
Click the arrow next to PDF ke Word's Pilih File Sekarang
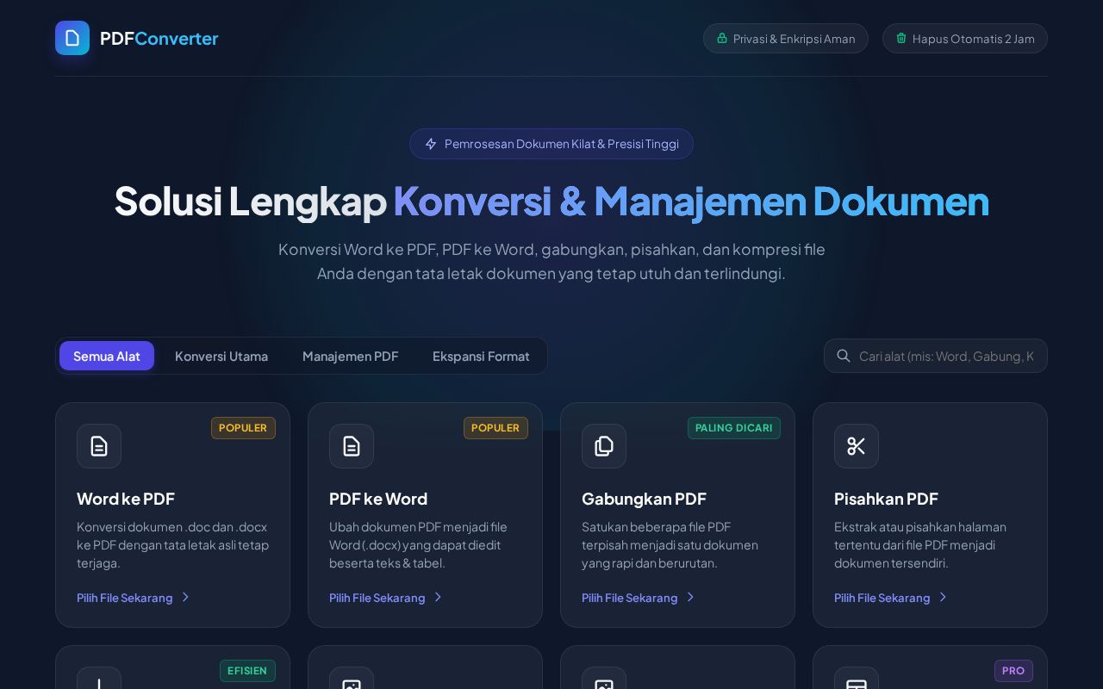click(x=438, y=597)
